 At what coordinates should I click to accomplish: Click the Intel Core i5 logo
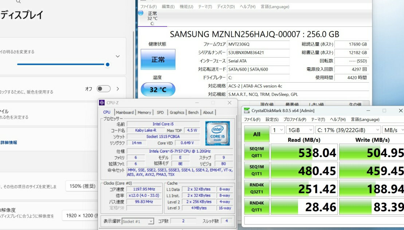point(217,133)
